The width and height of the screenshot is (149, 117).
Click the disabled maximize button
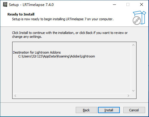[128, 4]
